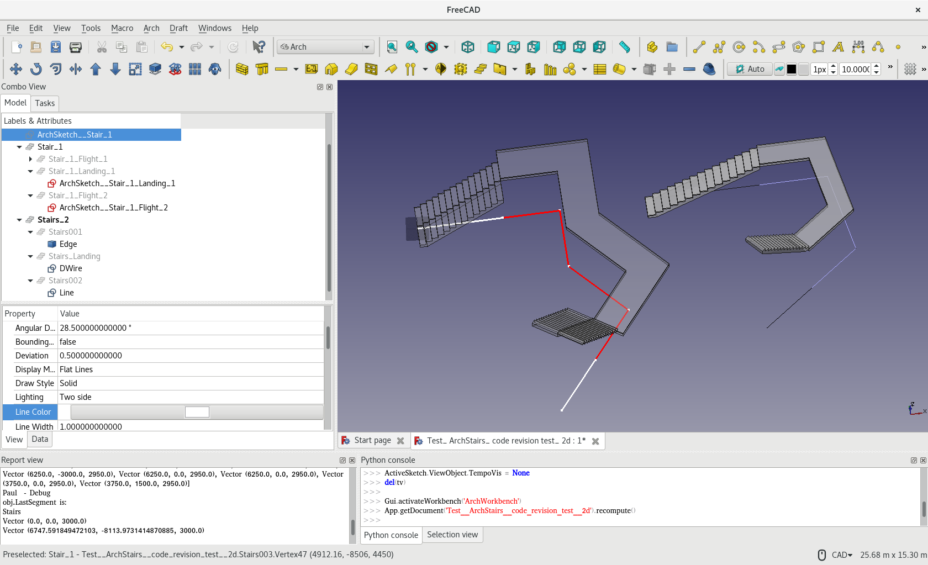Click the Arch Stairs tool icon
This screenshot has width=928, height=565.
[x=481, y=69]
